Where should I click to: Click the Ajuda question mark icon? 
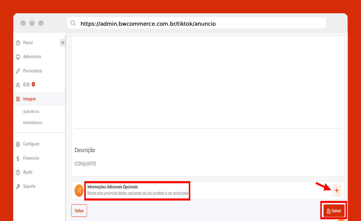pos(18,172)
